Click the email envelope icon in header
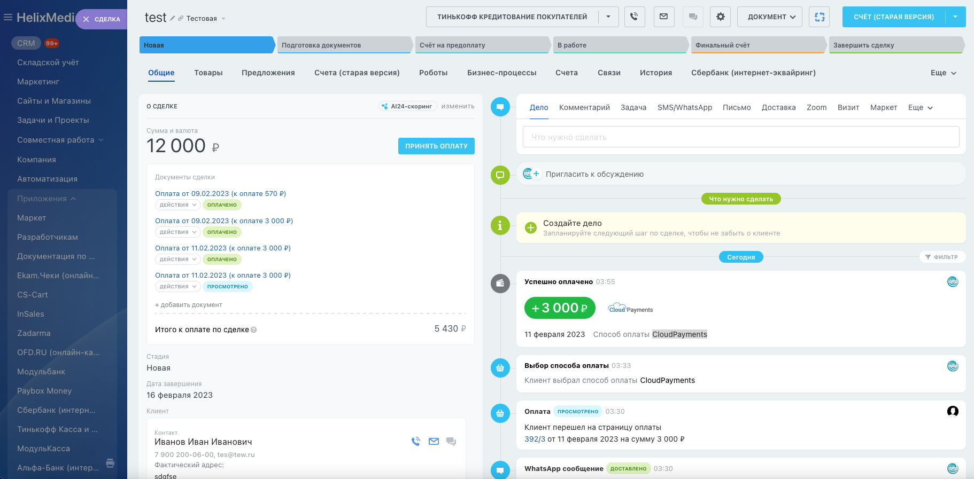This screenshot has height=479, width=974. coord(663,17)
